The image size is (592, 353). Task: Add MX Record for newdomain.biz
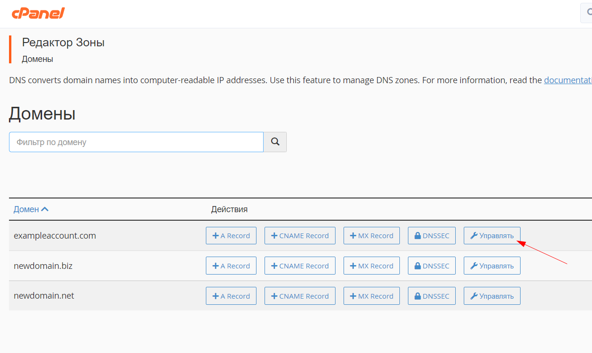371,266
